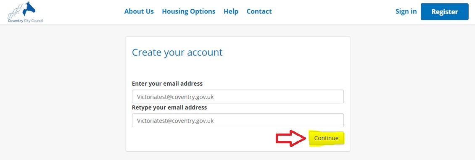
Task: Click the Enter your email address label
Action: pyautogui.click(x=167, y=84)
